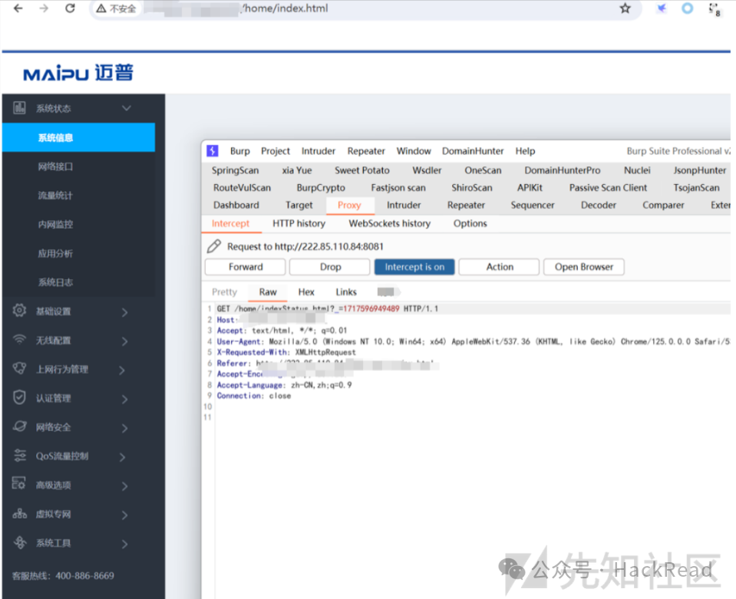736x599 pixels.
Task: Expand the 高级选项 menu arrow
Action: pyautogui.click(x=124, y=486)
